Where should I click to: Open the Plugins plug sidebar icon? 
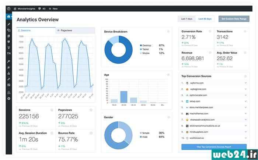point(9,67)
